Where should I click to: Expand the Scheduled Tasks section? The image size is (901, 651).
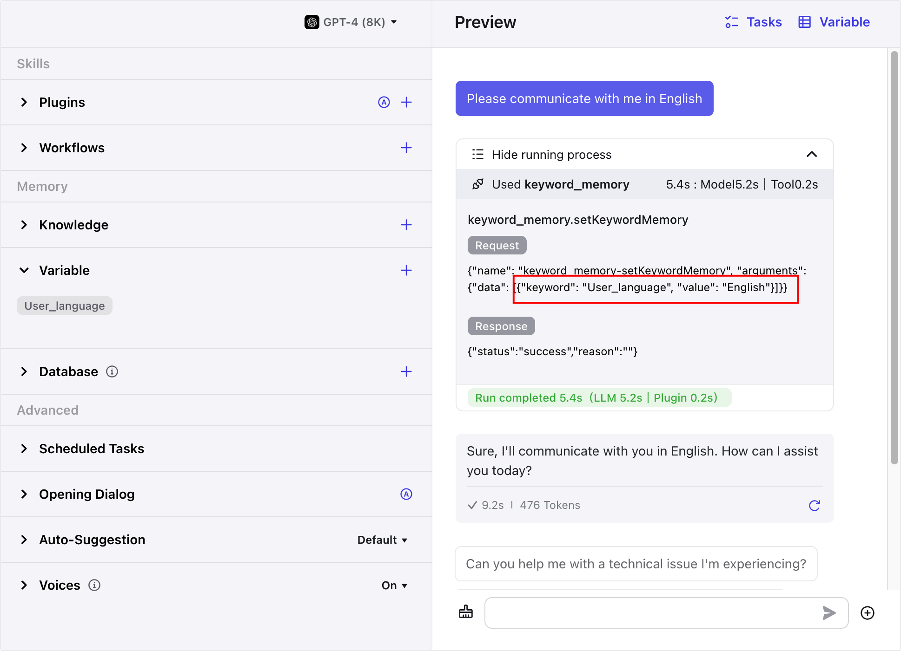(x=24, y=449)
